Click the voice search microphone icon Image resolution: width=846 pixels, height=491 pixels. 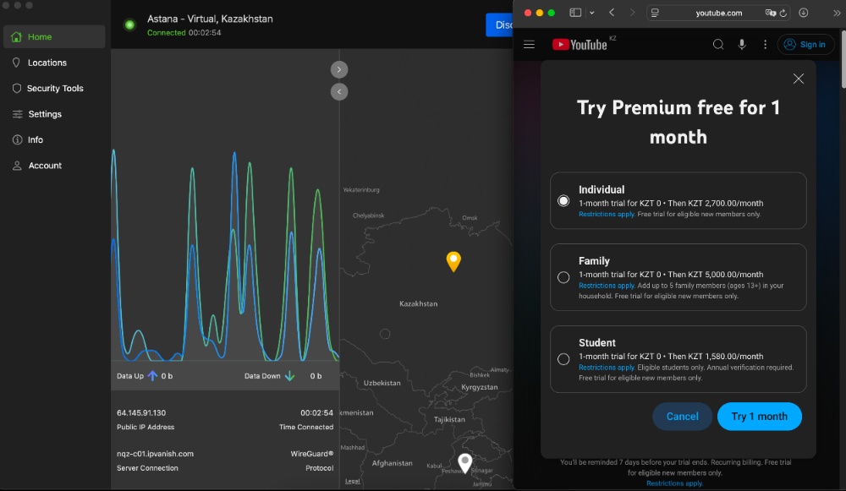pyautogui.click(x=742, y=45)
